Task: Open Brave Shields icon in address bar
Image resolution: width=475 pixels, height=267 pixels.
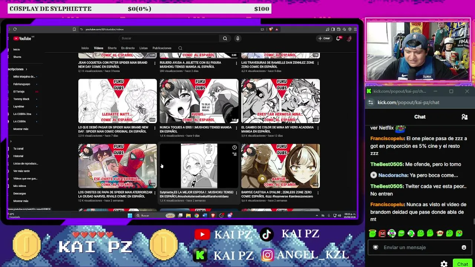Action: click(x=271, y=29)
